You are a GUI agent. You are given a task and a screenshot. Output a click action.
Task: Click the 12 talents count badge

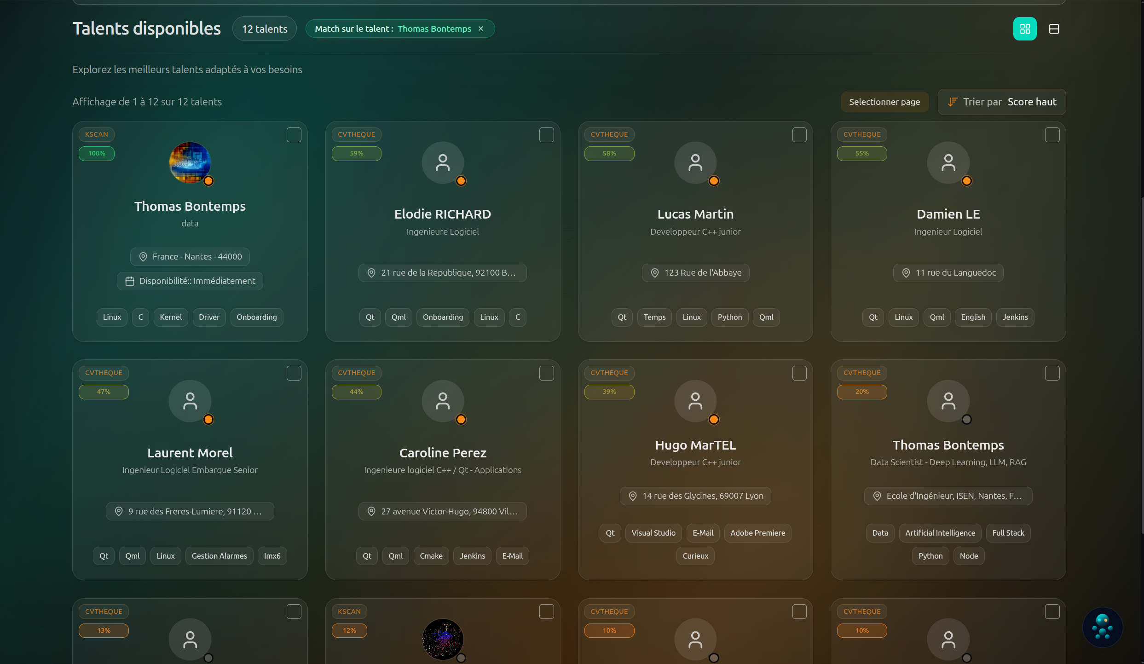coord(265,29)
